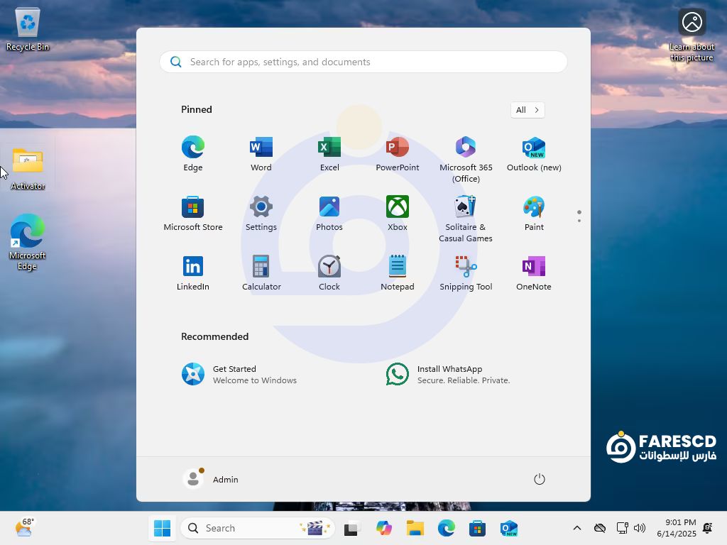Launch Solitaire & Casual Games
This screenshot has height=545, width=727.
[x=466, y=219]
